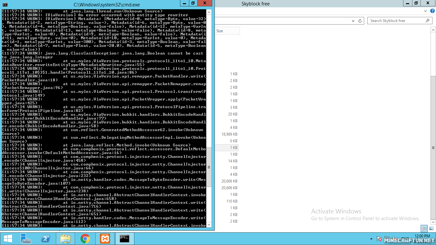Click the Explorer scrollbar down arrow
Viewport: 436px width, 245px height.
point(433,222)
